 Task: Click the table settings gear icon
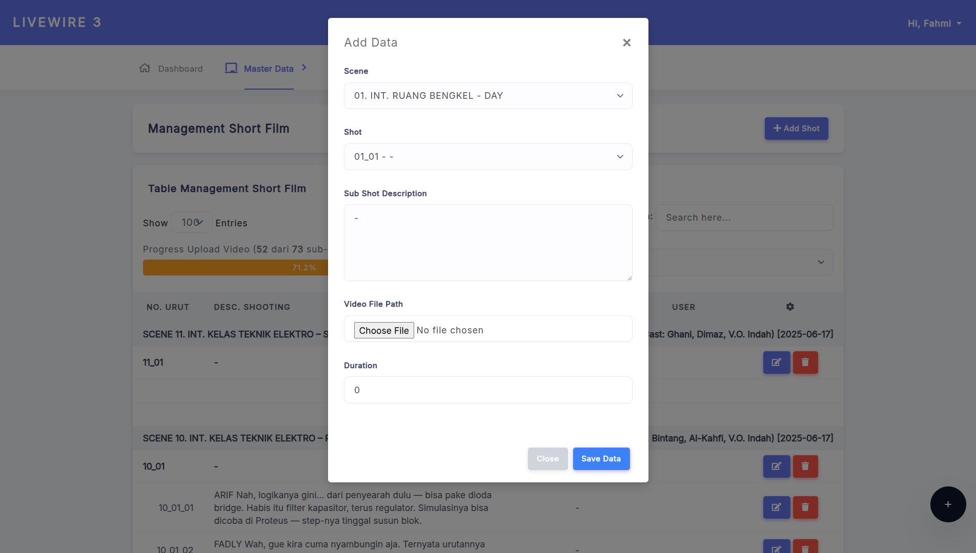pyautogui.click(x=790, y=307)
